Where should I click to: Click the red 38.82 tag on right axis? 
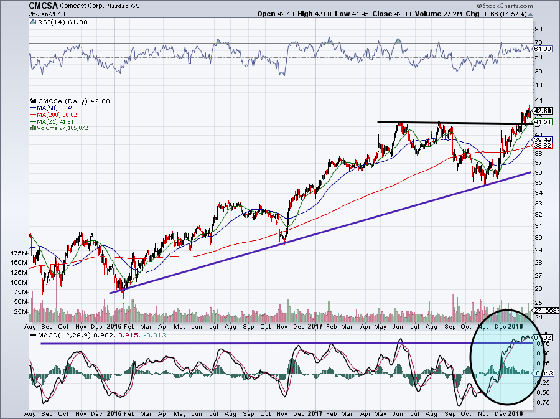[x=542, y=146]
